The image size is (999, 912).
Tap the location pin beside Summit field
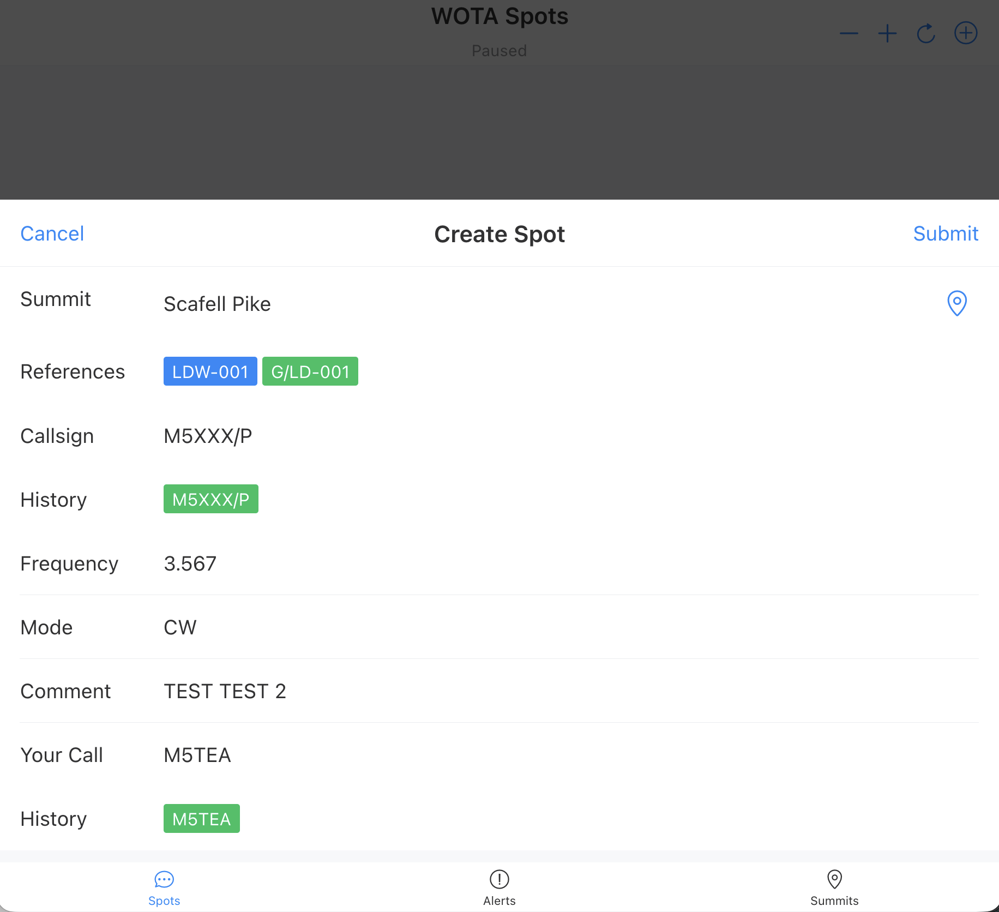tap(956, 303)
